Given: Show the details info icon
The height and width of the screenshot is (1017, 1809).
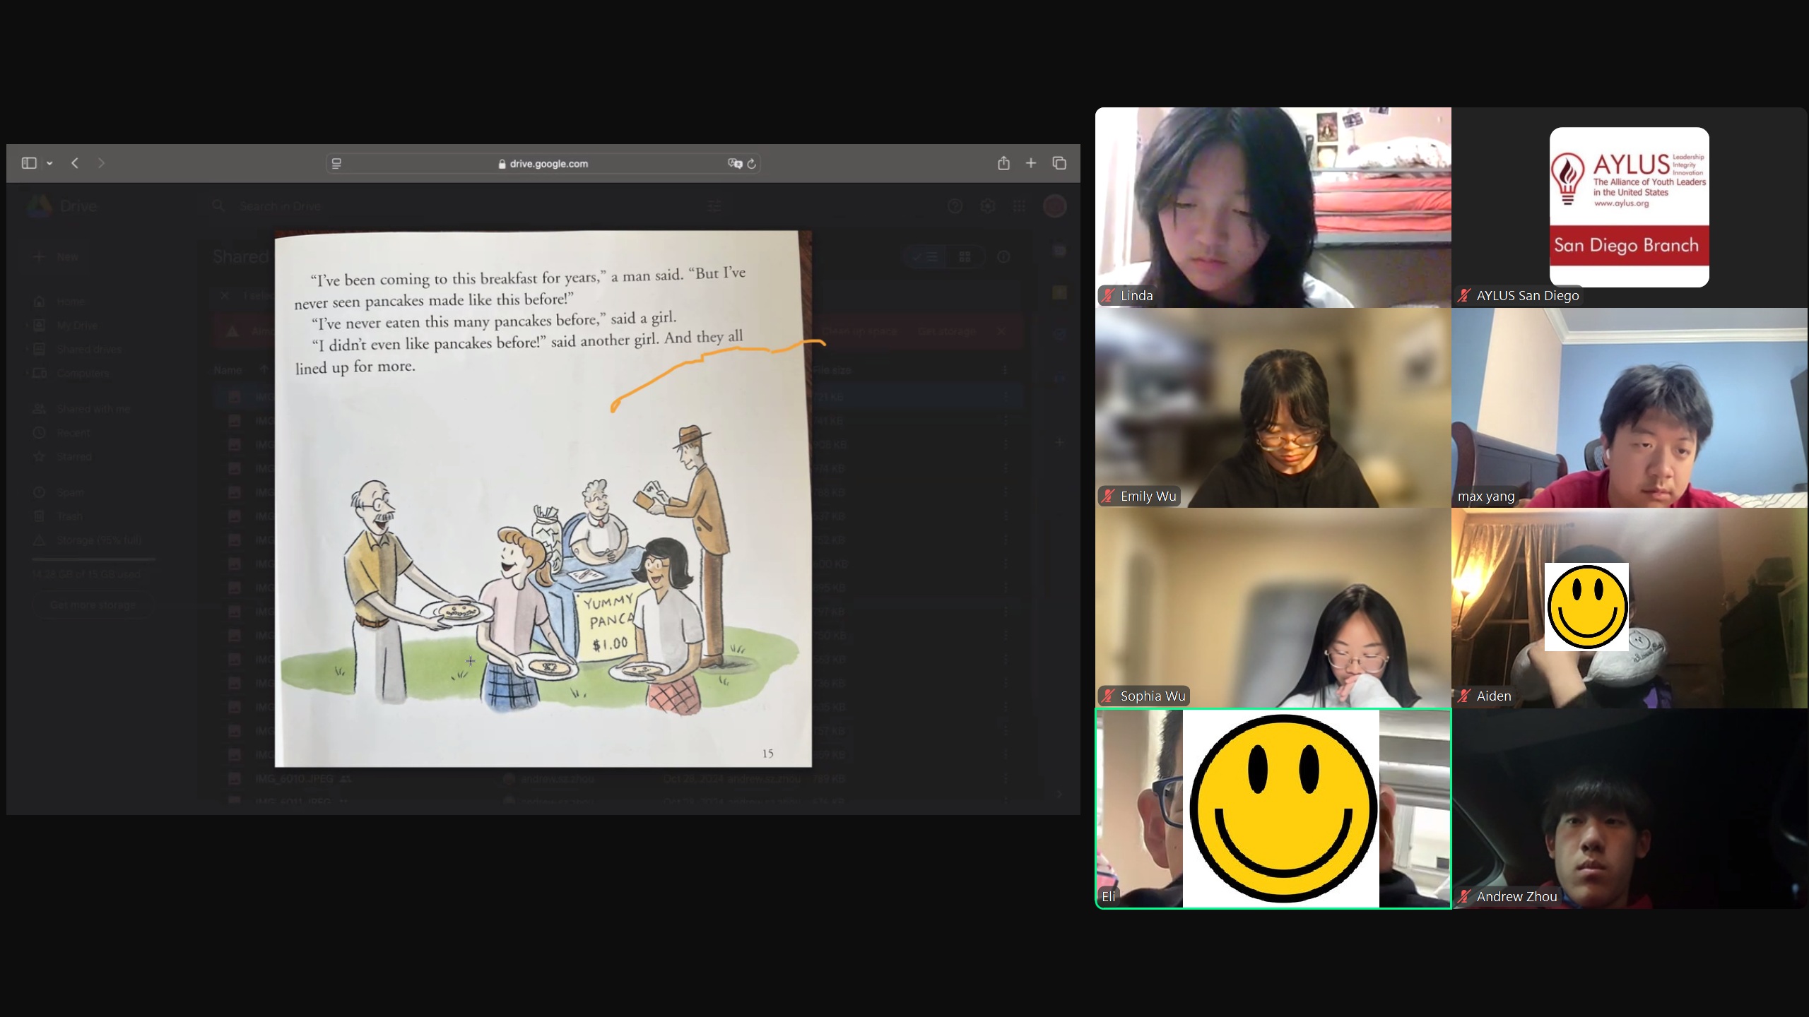Looking at the screenshot, I should point(1003,257).
